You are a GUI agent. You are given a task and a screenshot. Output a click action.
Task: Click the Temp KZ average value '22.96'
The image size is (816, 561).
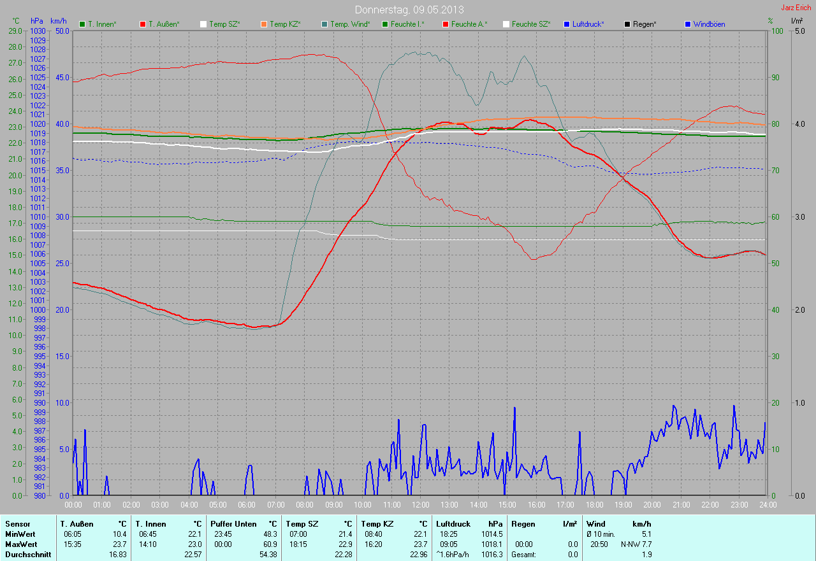pos(418,555)
